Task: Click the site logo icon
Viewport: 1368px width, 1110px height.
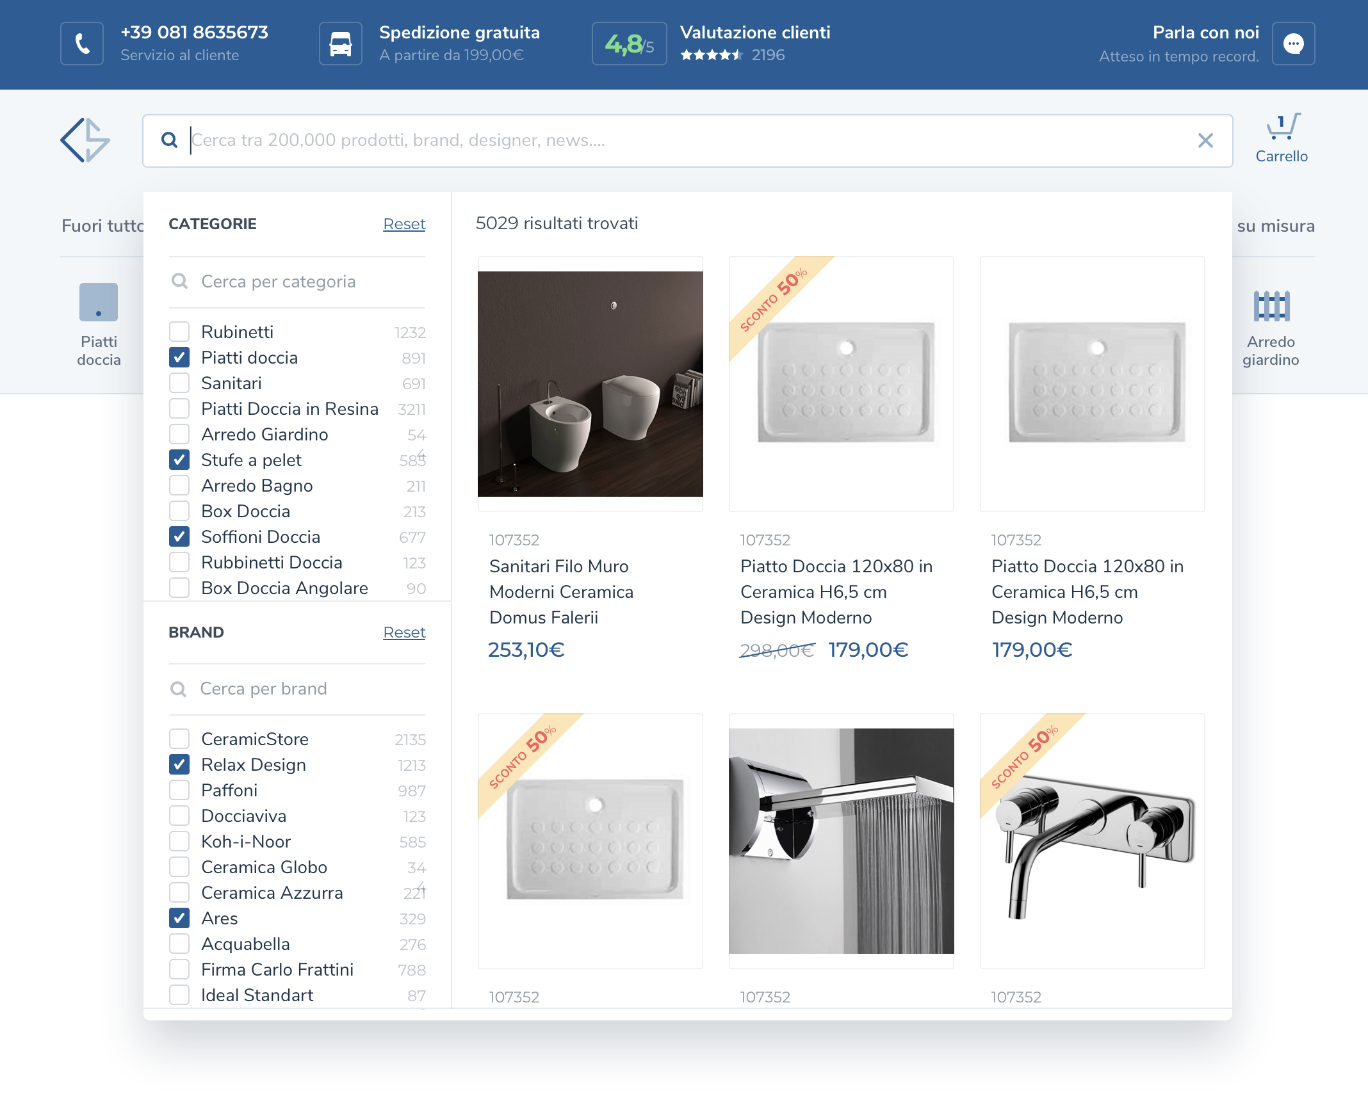Action: tap(85, 140)
